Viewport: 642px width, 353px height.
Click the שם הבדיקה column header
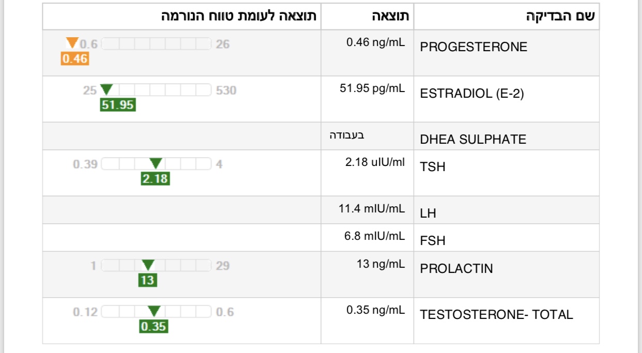560,16
